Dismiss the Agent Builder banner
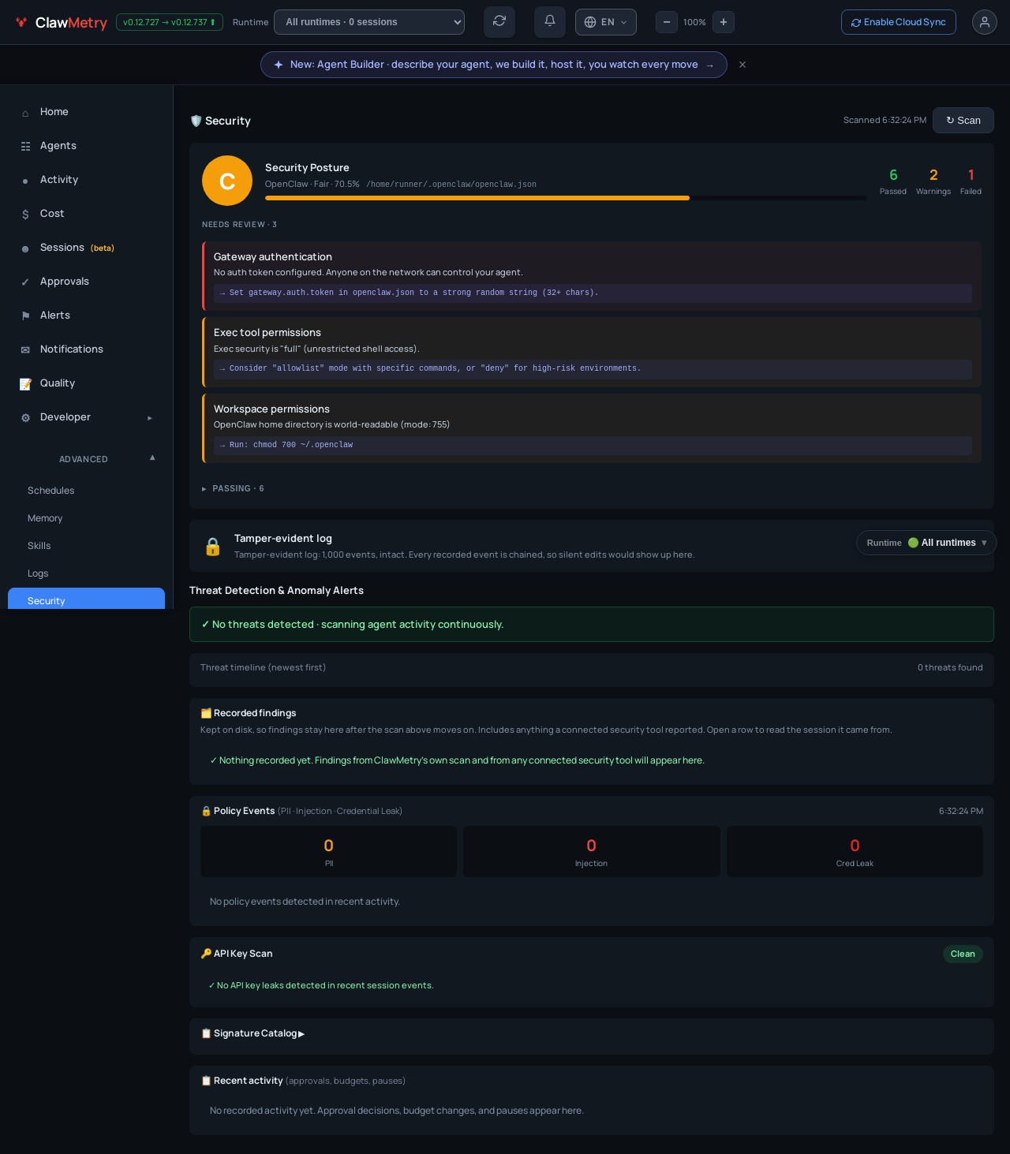 tap(743, 65)
